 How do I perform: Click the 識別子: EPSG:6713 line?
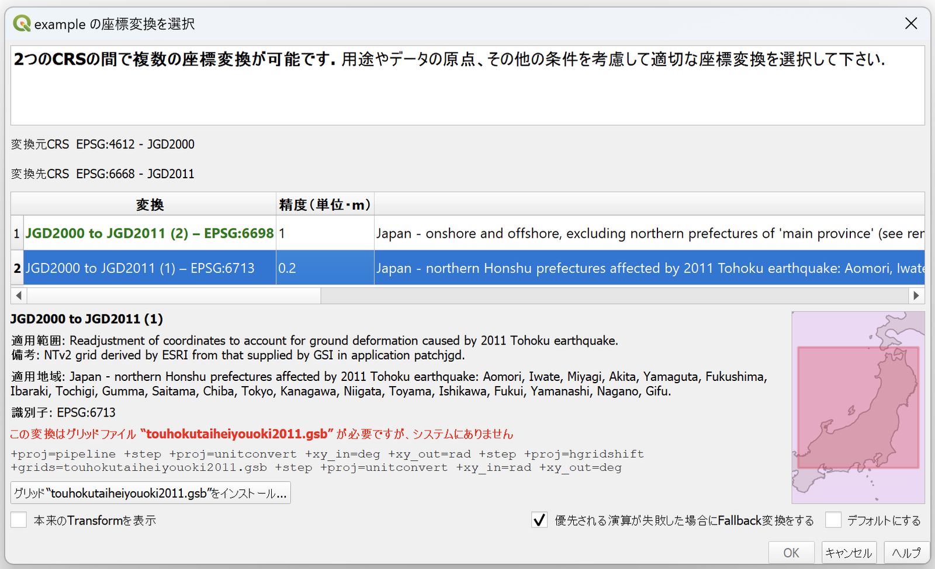pyautogui.click(x=63, y=412)
